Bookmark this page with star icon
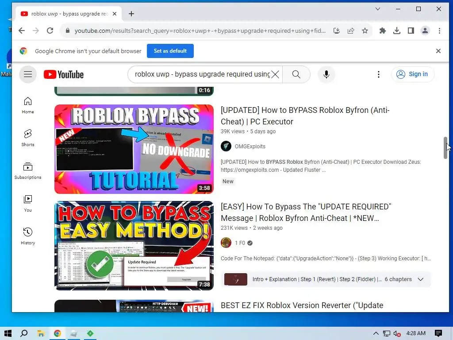Screen dimensions: 453x340 pyautogui.click(x=365, y=31)
